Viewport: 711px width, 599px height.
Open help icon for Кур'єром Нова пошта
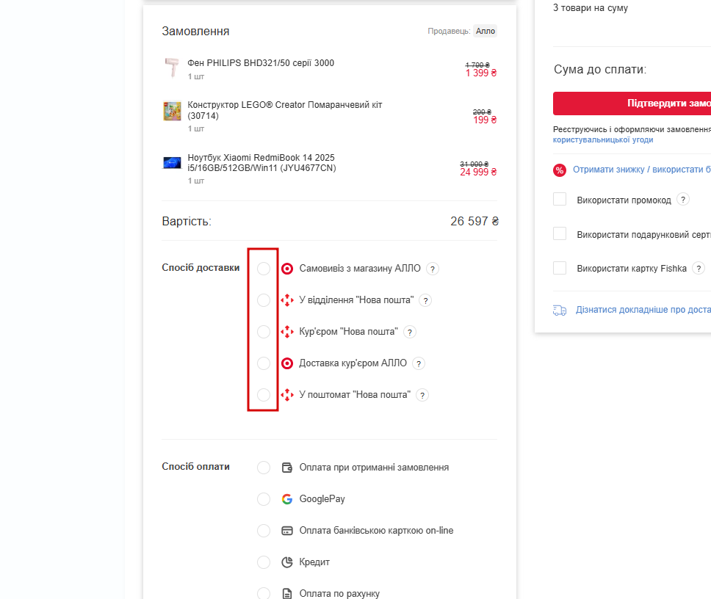[x=410, y=332]
